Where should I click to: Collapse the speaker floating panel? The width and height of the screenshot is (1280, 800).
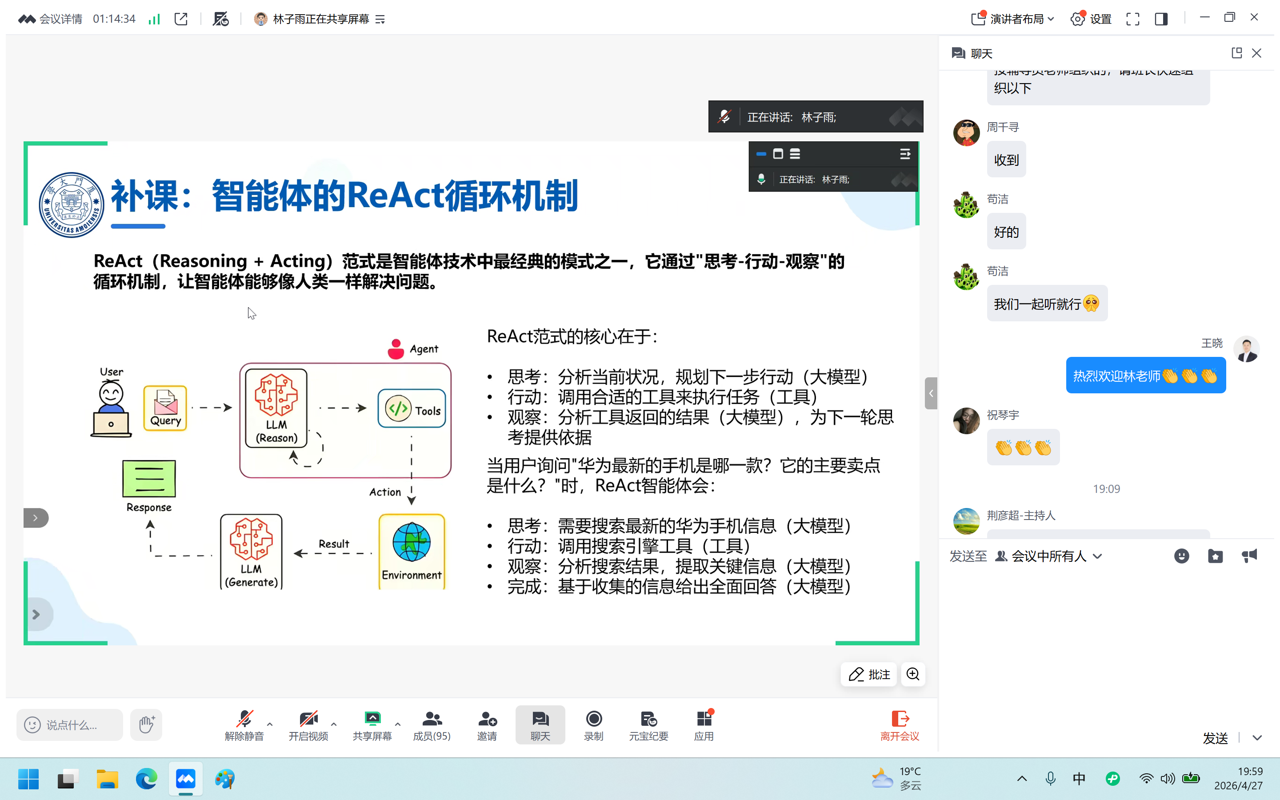(761, 154)
